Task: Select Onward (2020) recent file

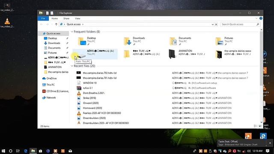Action: 91,103
